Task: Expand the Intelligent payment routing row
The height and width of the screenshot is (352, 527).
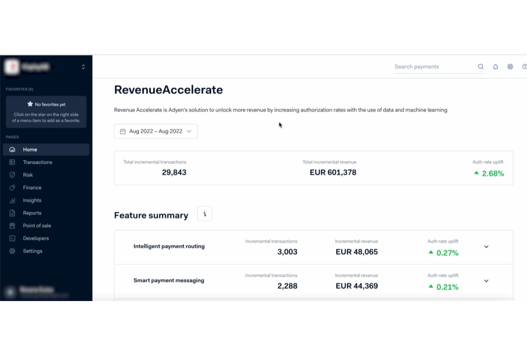Action: tap(486, 247)
